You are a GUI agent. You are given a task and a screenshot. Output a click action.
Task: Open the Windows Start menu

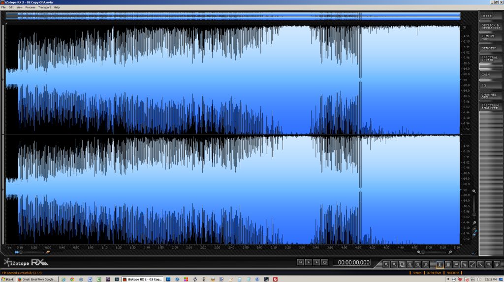click(x=7, y=279)
